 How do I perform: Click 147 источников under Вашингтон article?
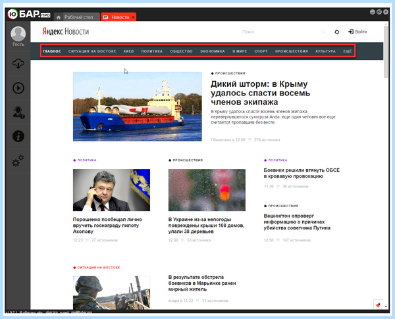(x=296, y=240)
